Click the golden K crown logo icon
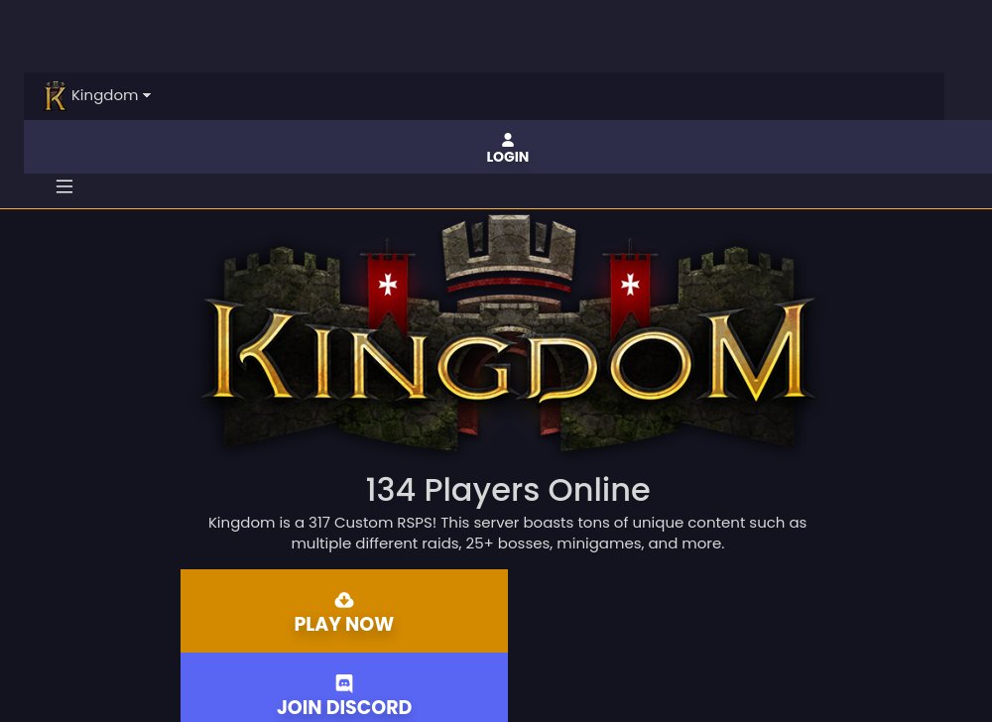The image size is (992, 722). 55,96
